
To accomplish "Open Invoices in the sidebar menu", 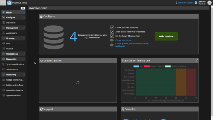I will tap(10, 49).
